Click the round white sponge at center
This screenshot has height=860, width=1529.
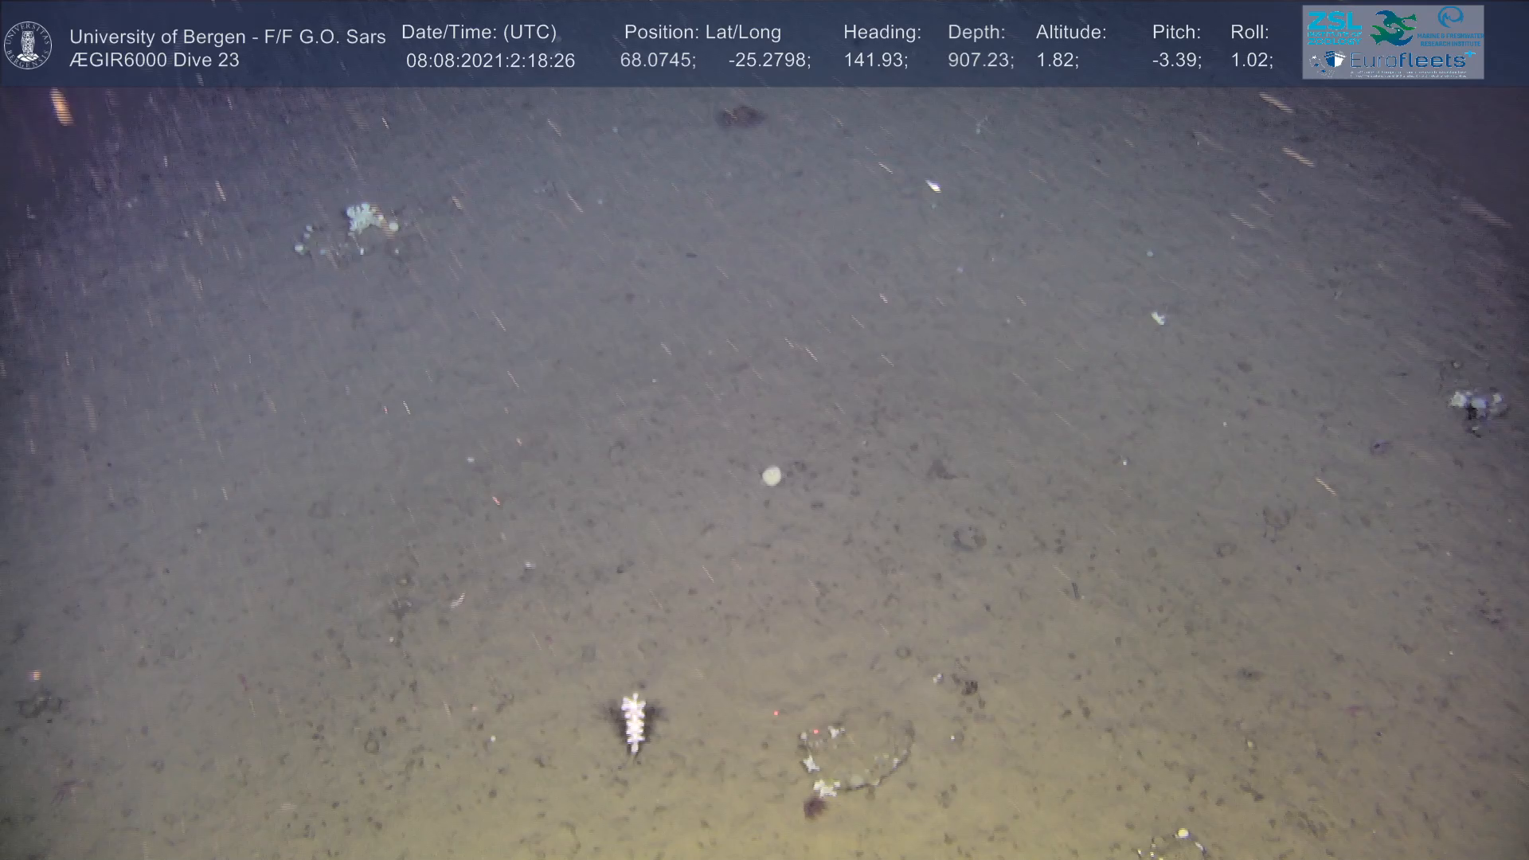click(771, 475)
